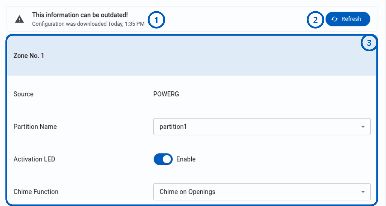
Task: Click the Source label
Action: (23, 94)
